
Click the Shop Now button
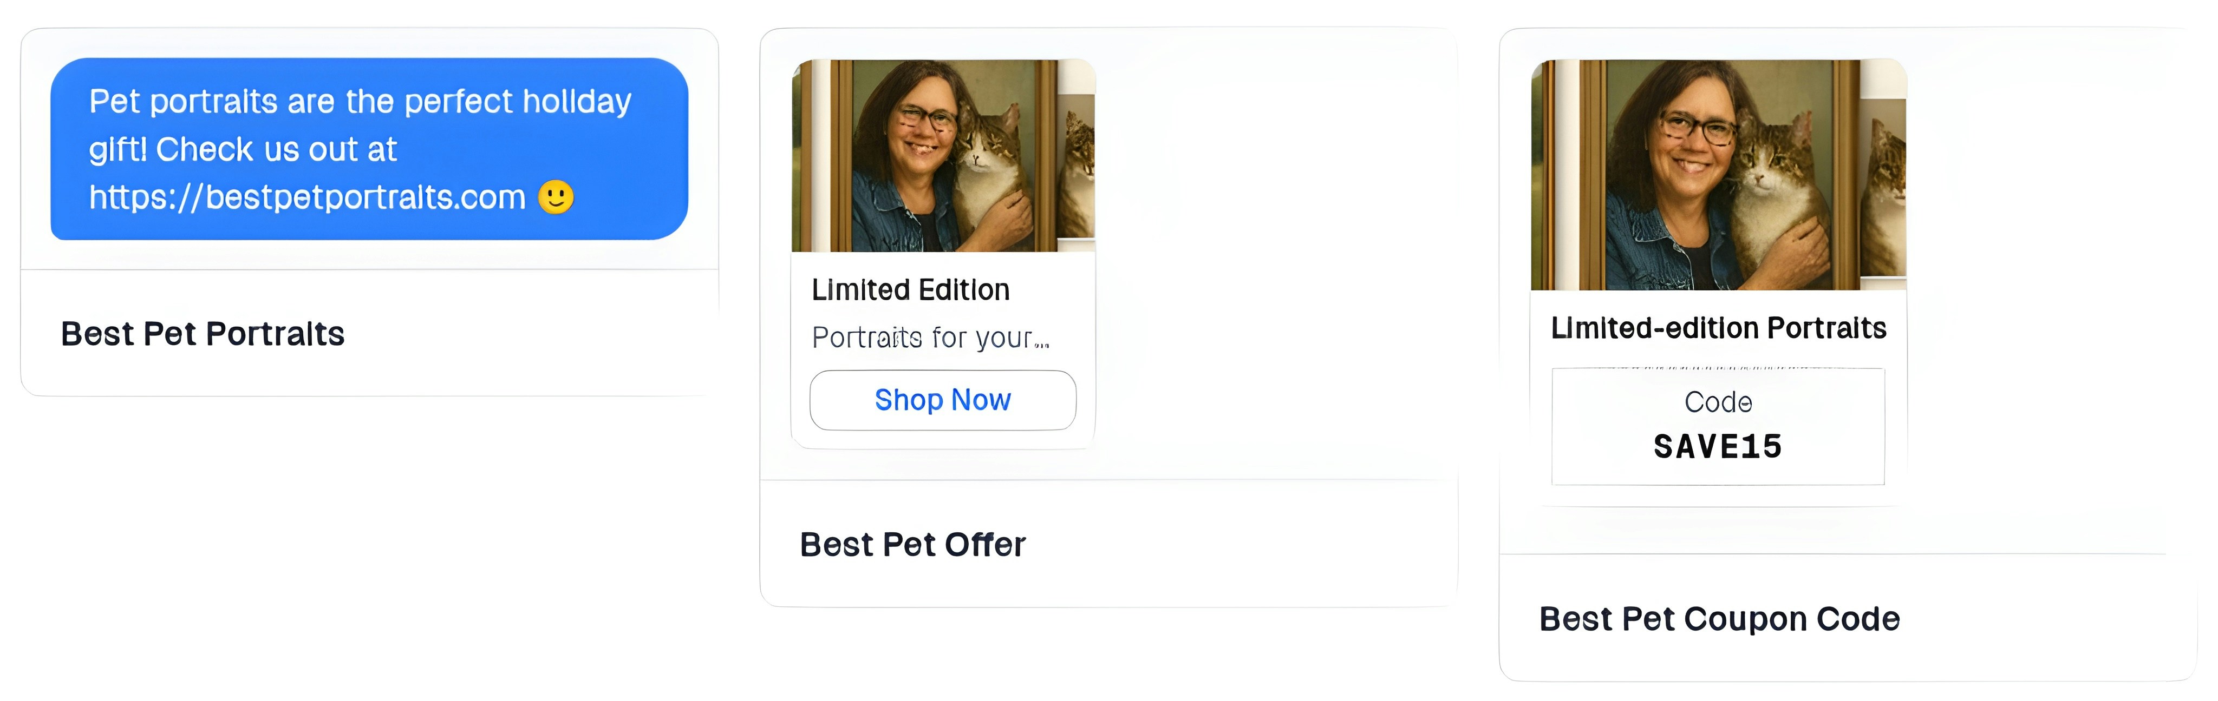coord(942,399)
